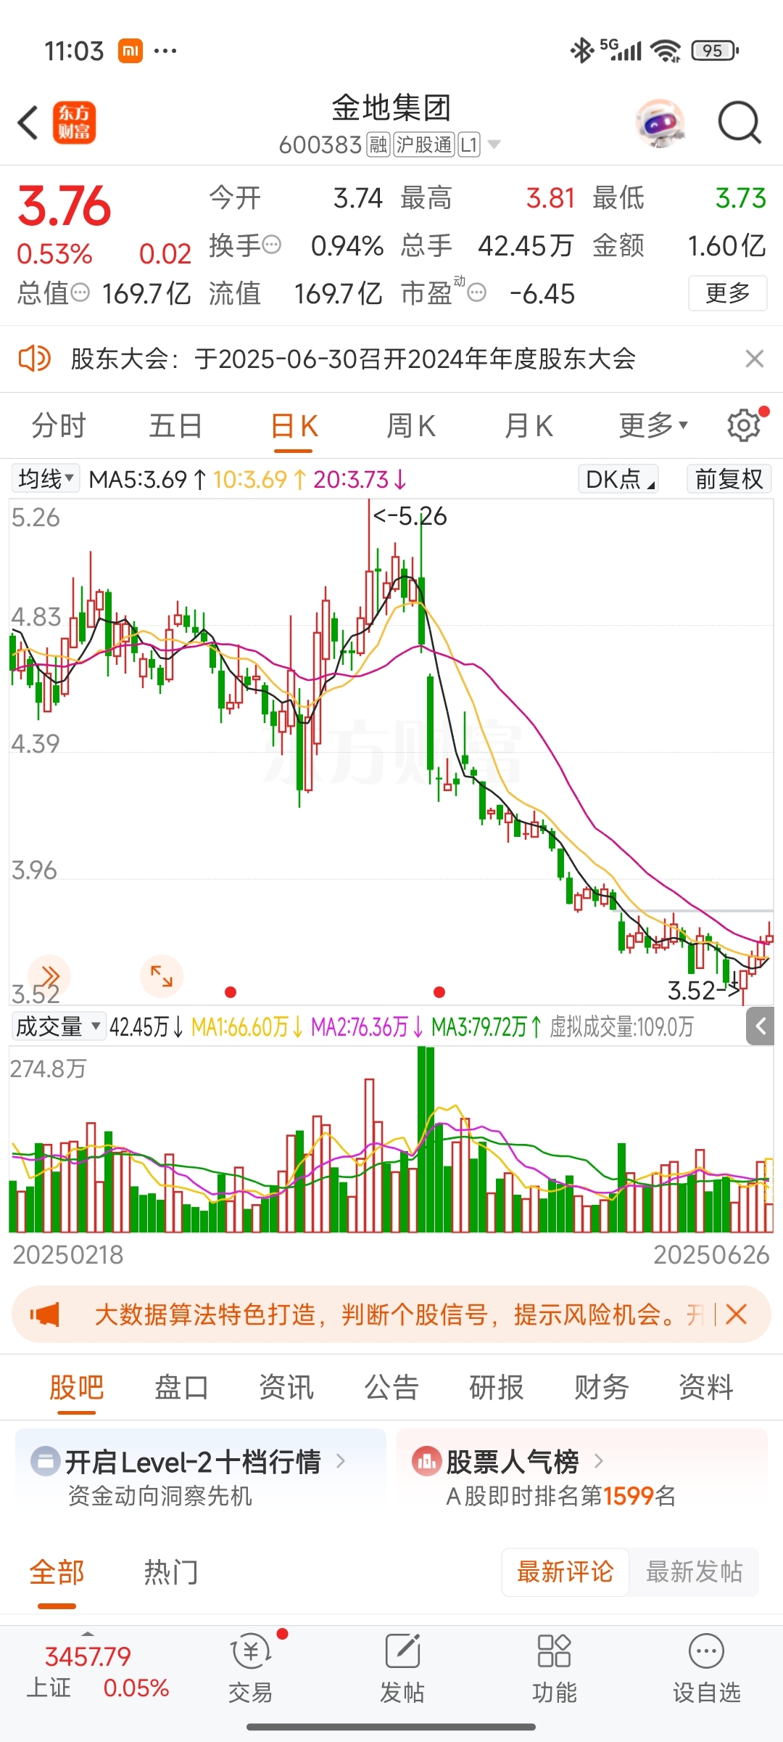Tap the MA5:3.69 moving average label
The height and width of the screenshot is (1742, 783).
coord(149,479)
